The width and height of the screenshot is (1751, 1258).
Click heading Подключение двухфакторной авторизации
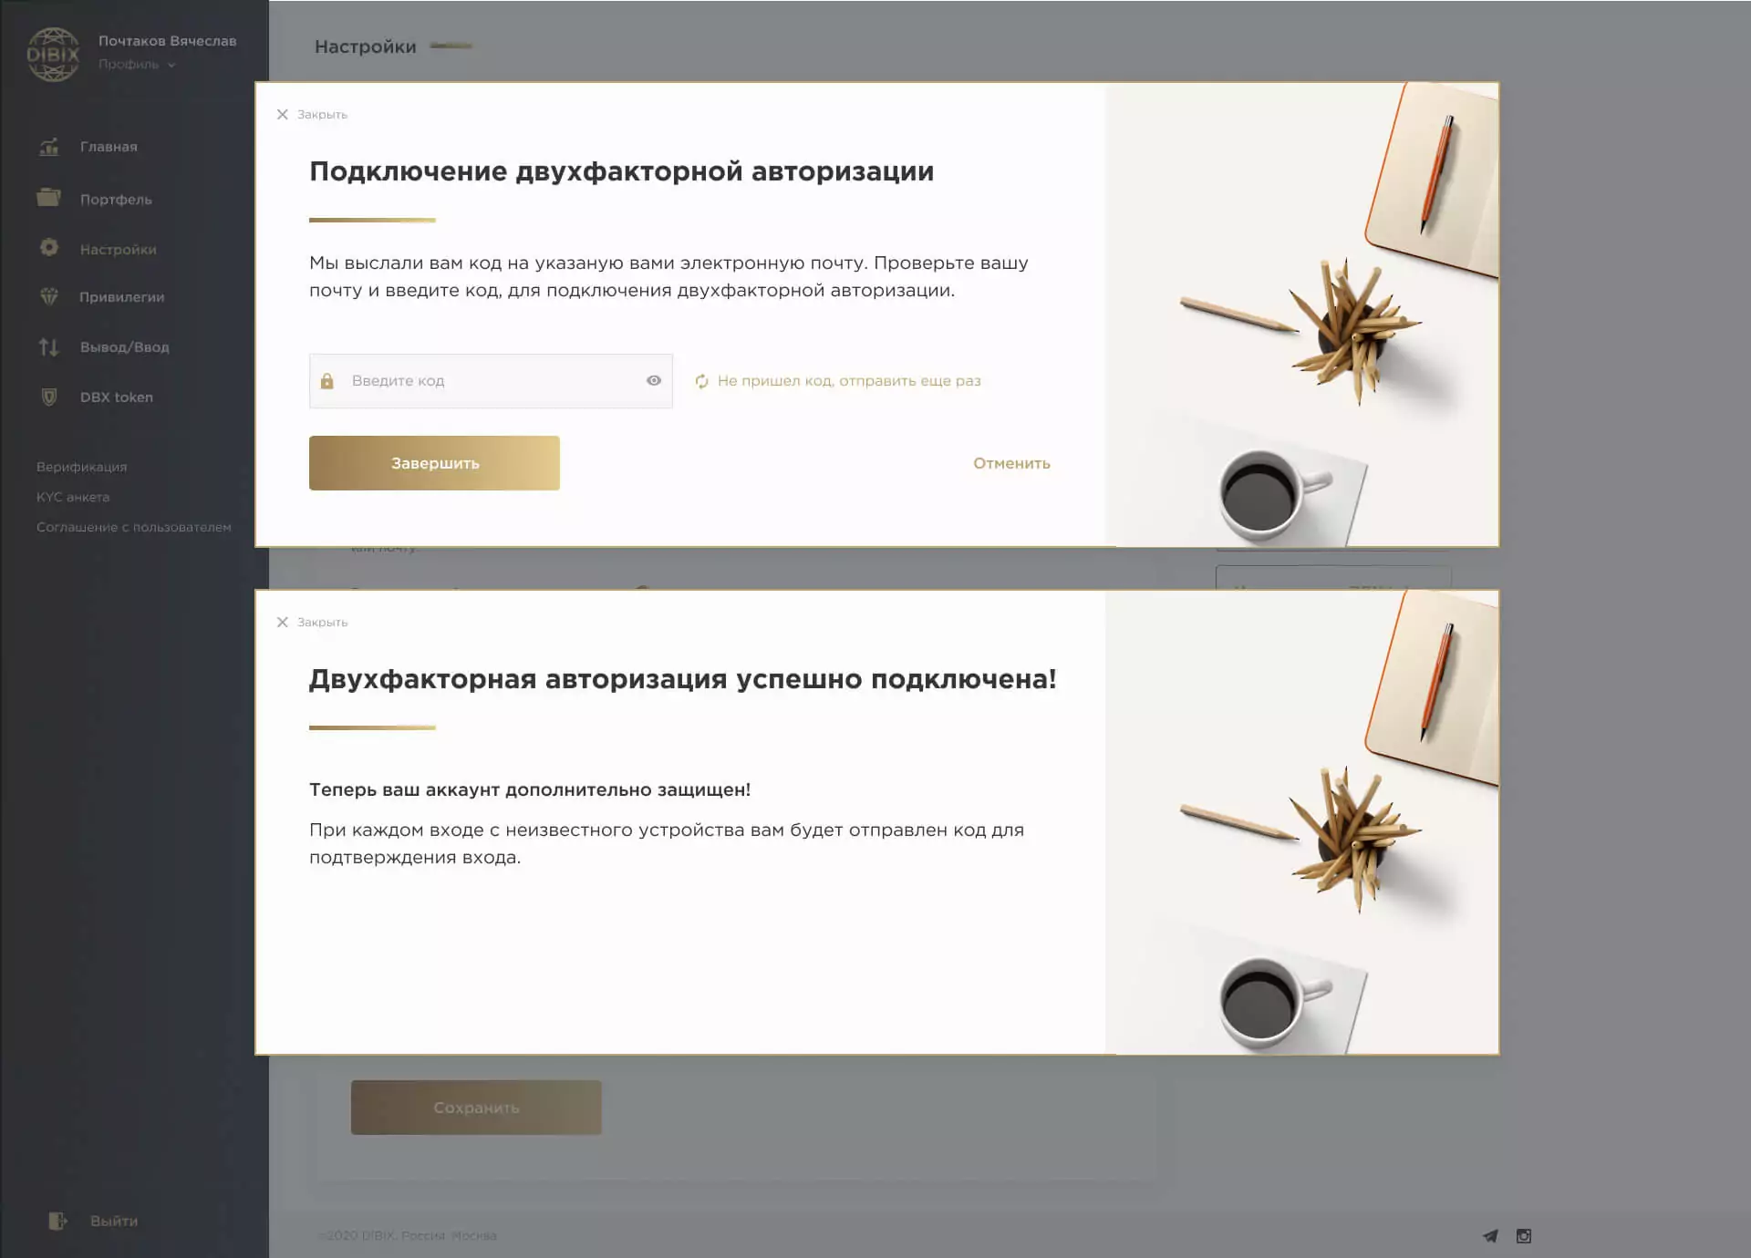click(x=621, y=171)
